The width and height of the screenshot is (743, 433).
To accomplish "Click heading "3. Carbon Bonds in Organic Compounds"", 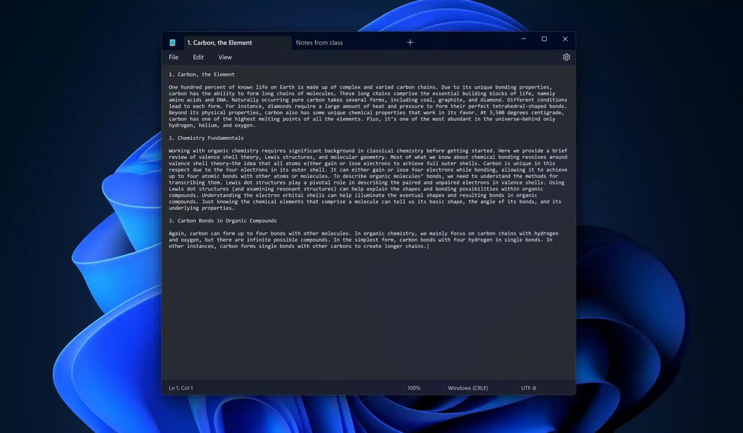I will (222, 221).
